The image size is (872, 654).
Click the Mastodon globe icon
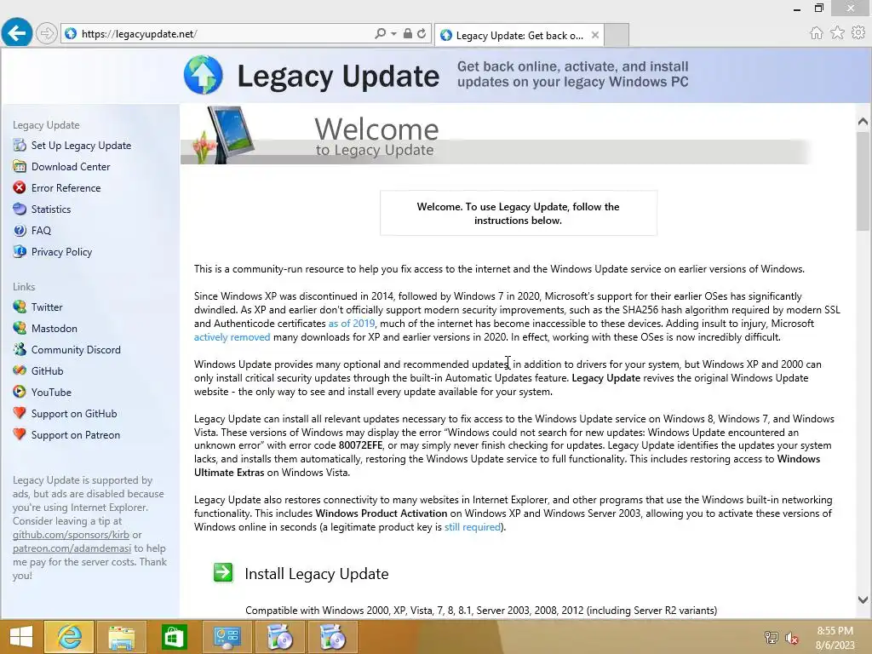coord(20,328)
